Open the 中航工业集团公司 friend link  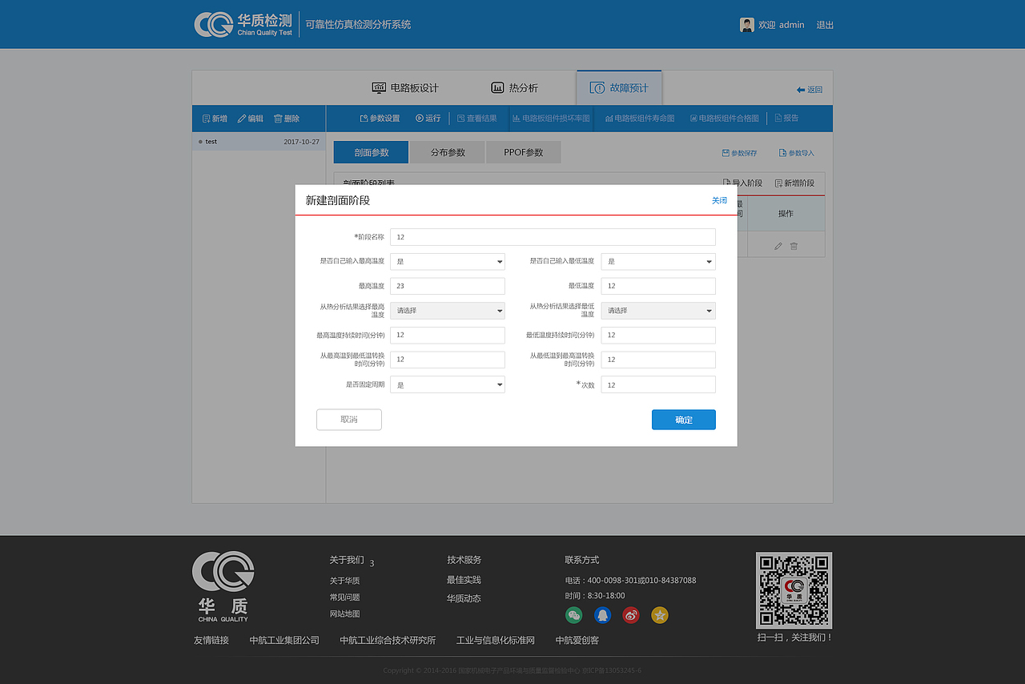coord(284,640)
